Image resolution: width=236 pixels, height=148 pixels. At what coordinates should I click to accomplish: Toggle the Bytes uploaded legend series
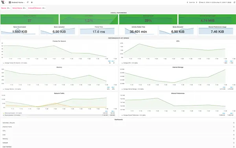click(13, 115)
